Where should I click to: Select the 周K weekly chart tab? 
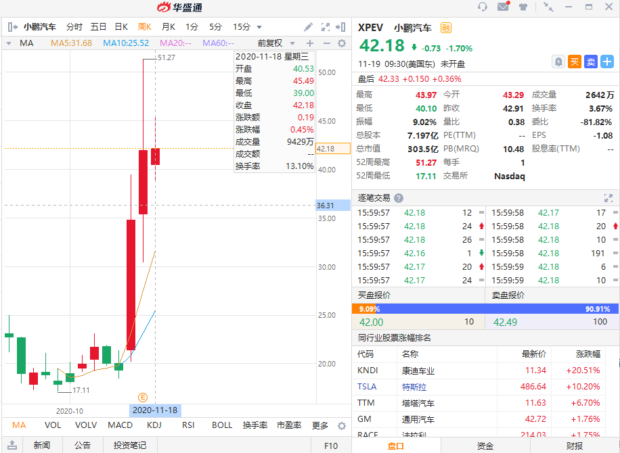tap(144, 27)
